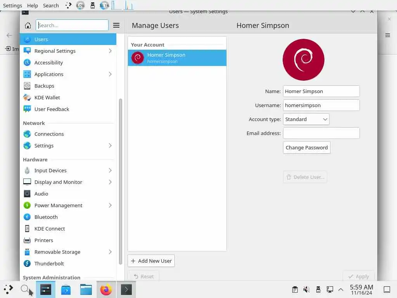Expand the Regional Settings chevron
Viewport: 397px width, 298px height.
point(110,51)
